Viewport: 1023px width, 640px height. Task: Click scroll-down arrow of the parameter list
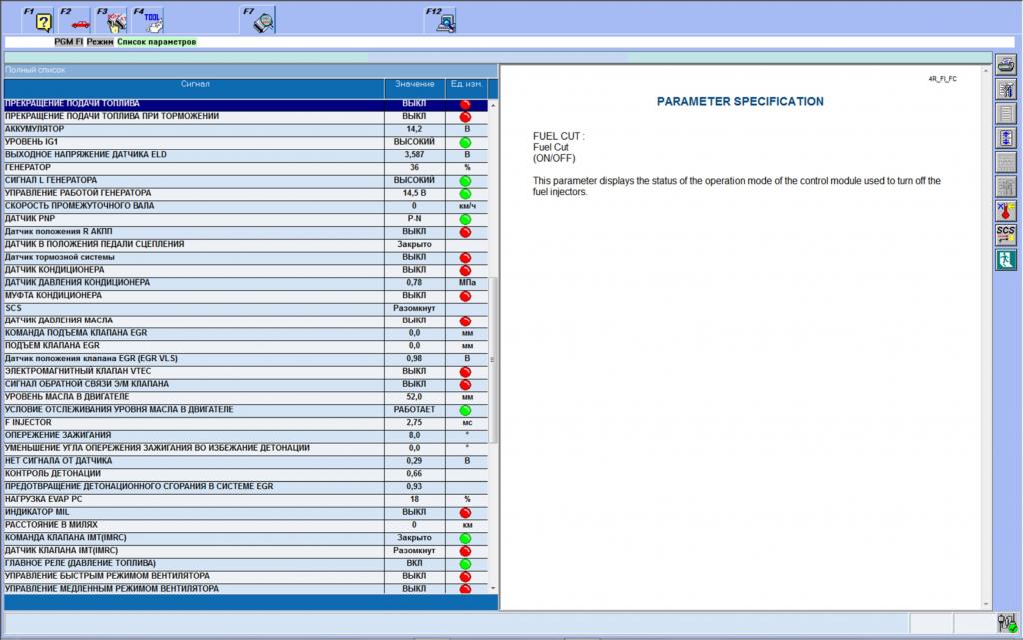[x=493, y=588]
